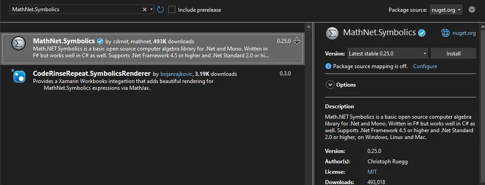The height and width of the screenshot is (185, 485).
Task: Select the MathNet.Symbolics package title in results
Action: click(64, 41)
